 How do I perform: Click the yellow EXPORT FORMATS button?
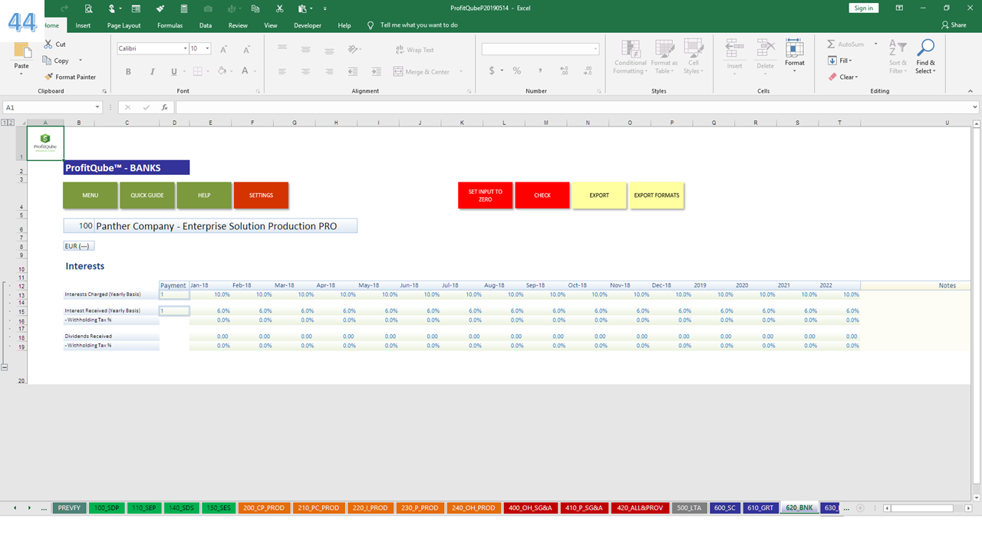tap(656, 195)
